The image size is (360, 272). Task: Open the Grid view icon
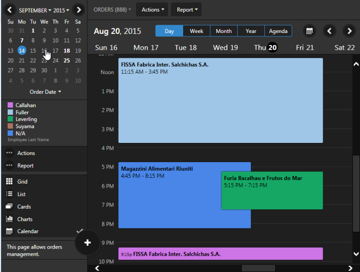tap(9, 182)
